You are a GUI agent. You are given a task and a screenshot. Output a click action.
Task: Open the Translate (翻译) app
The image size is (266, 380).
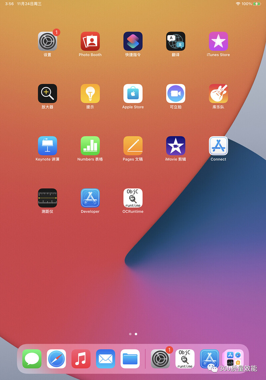[x=176, y=41]
